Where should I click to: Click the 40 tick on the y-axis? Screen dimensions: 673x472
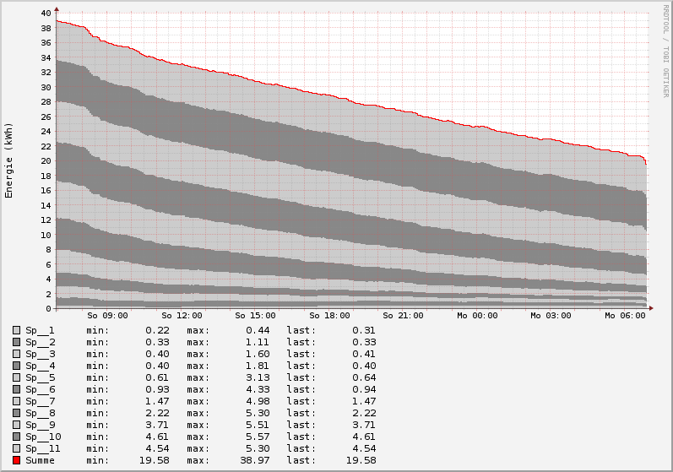coord(46,14)
